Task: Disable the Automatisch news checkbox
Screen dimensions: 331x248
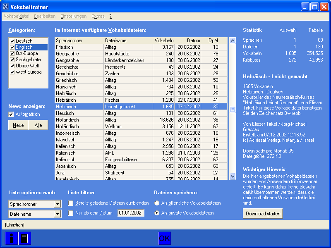Action: [x=11, y=114]
